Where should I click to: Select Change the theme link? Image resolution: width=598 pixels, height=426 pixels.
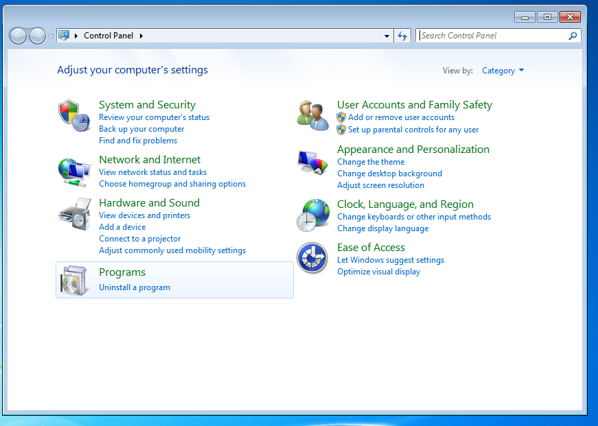(x=371, y=162)
